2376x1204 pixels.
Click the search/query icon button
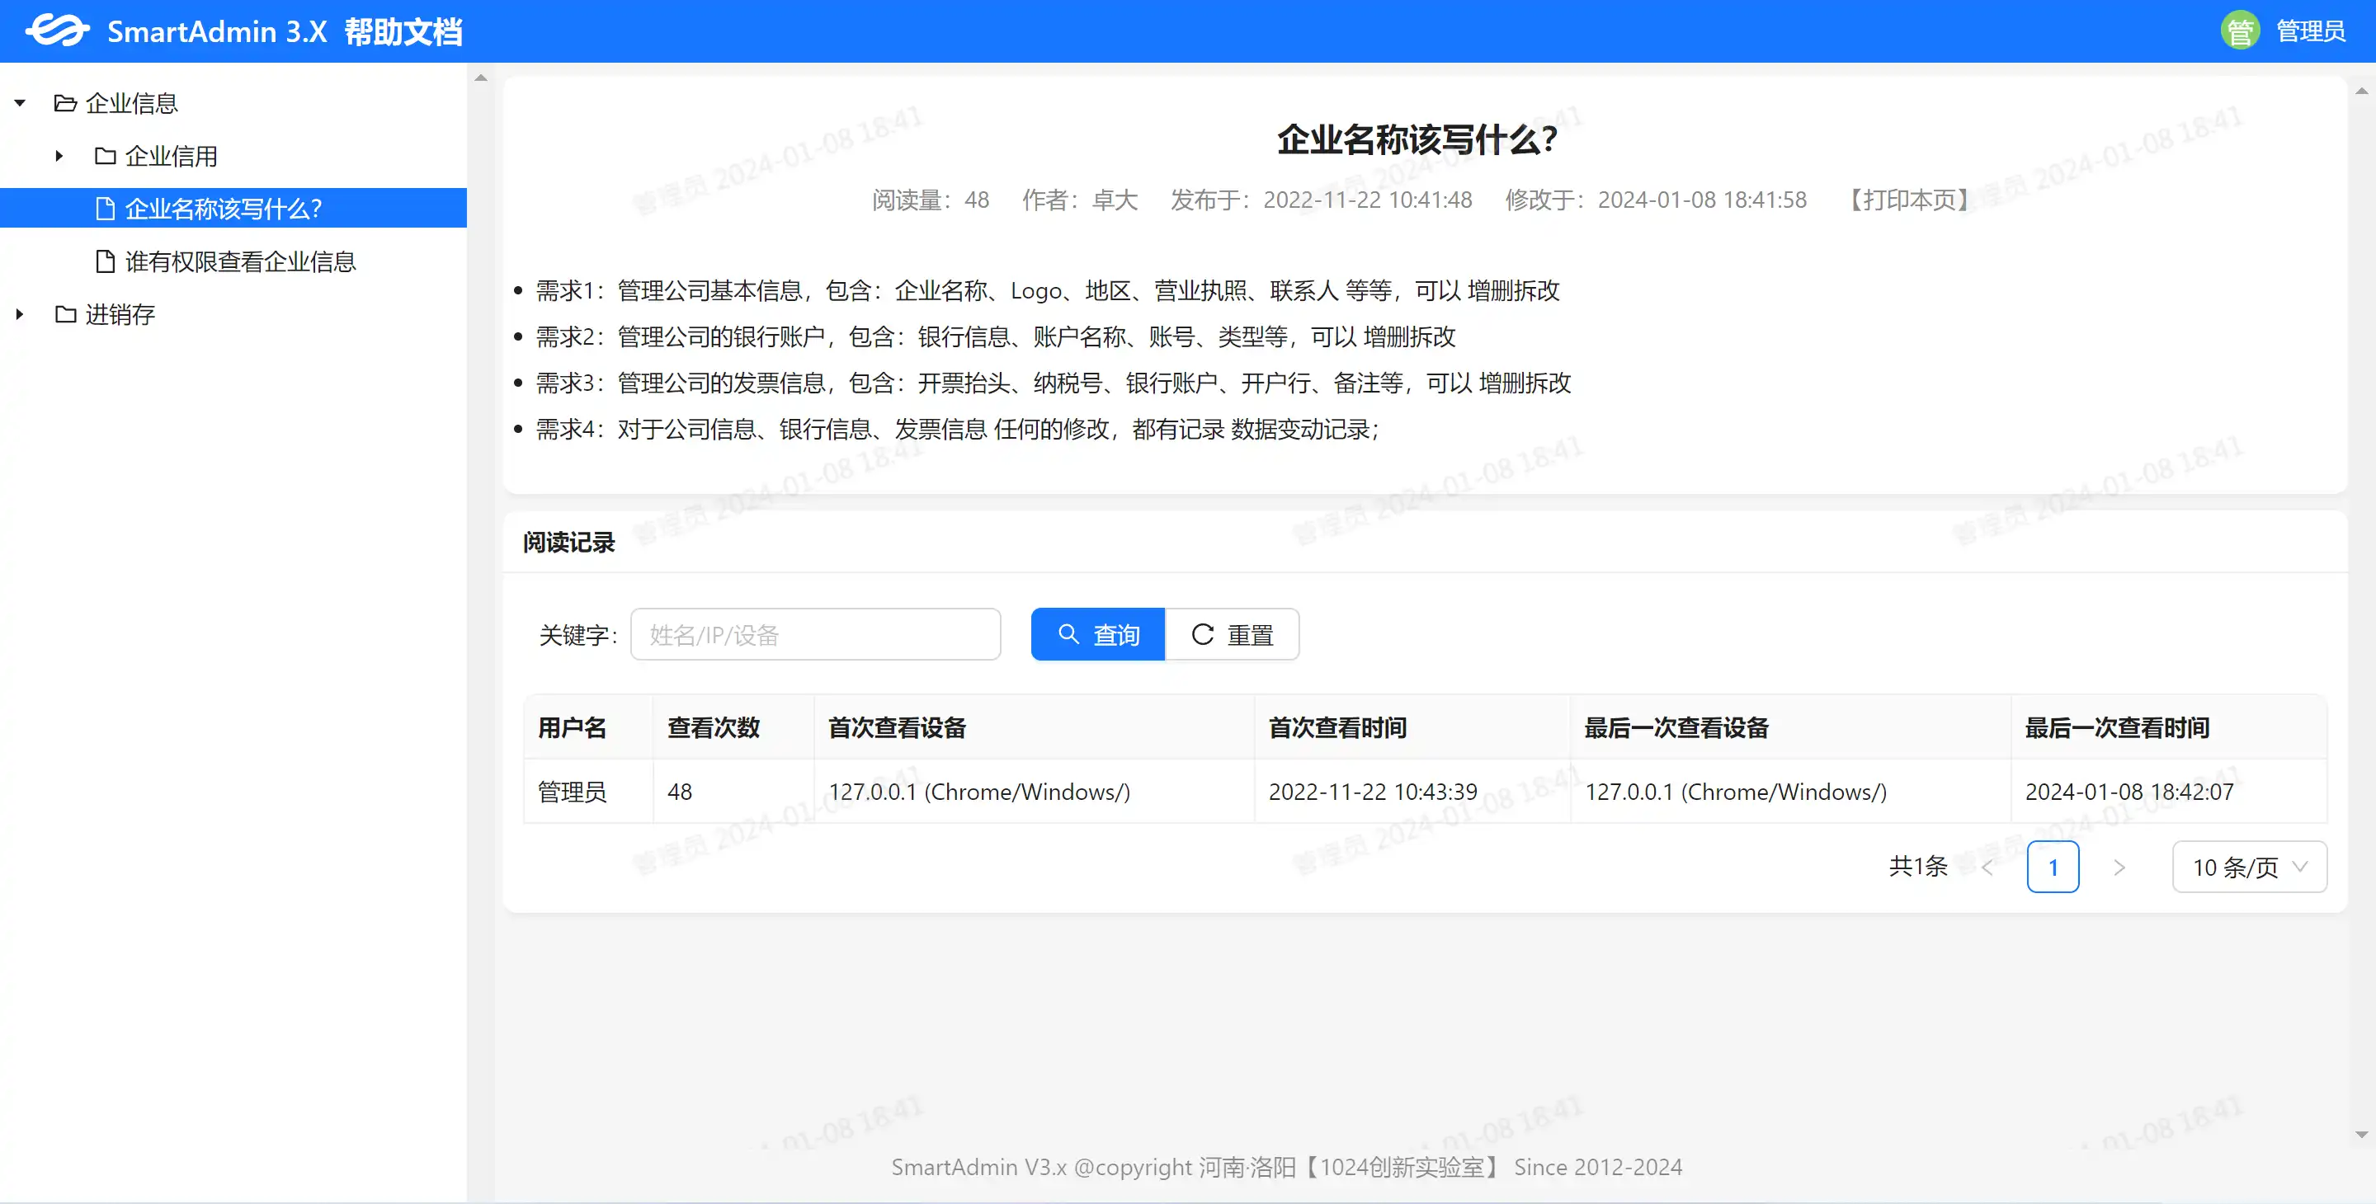[1096, 633]
